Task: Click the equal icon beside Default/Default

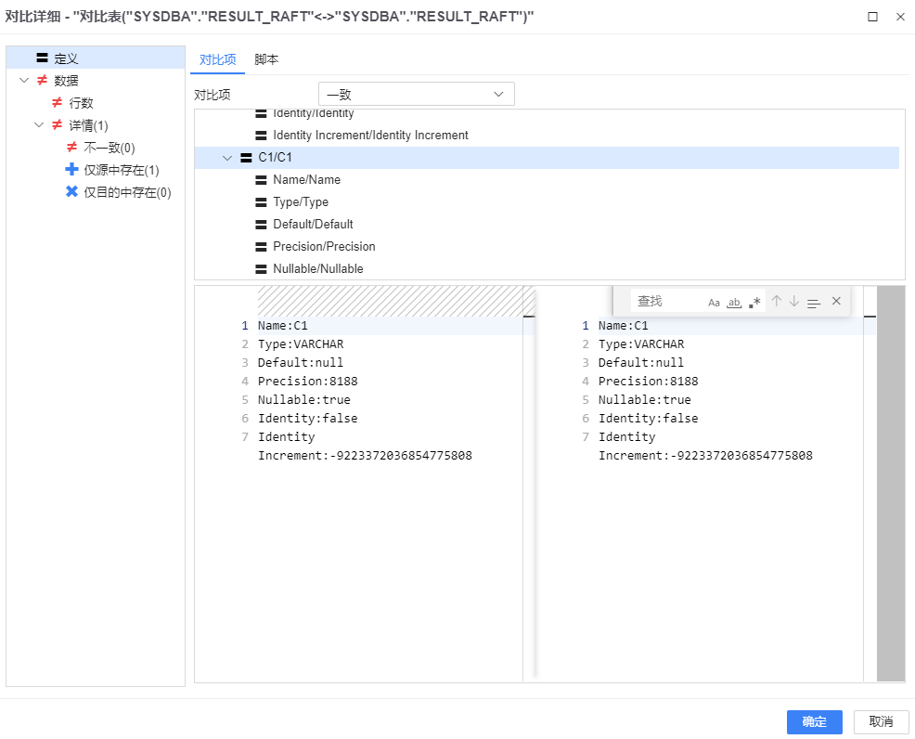Action: (261, 224)
